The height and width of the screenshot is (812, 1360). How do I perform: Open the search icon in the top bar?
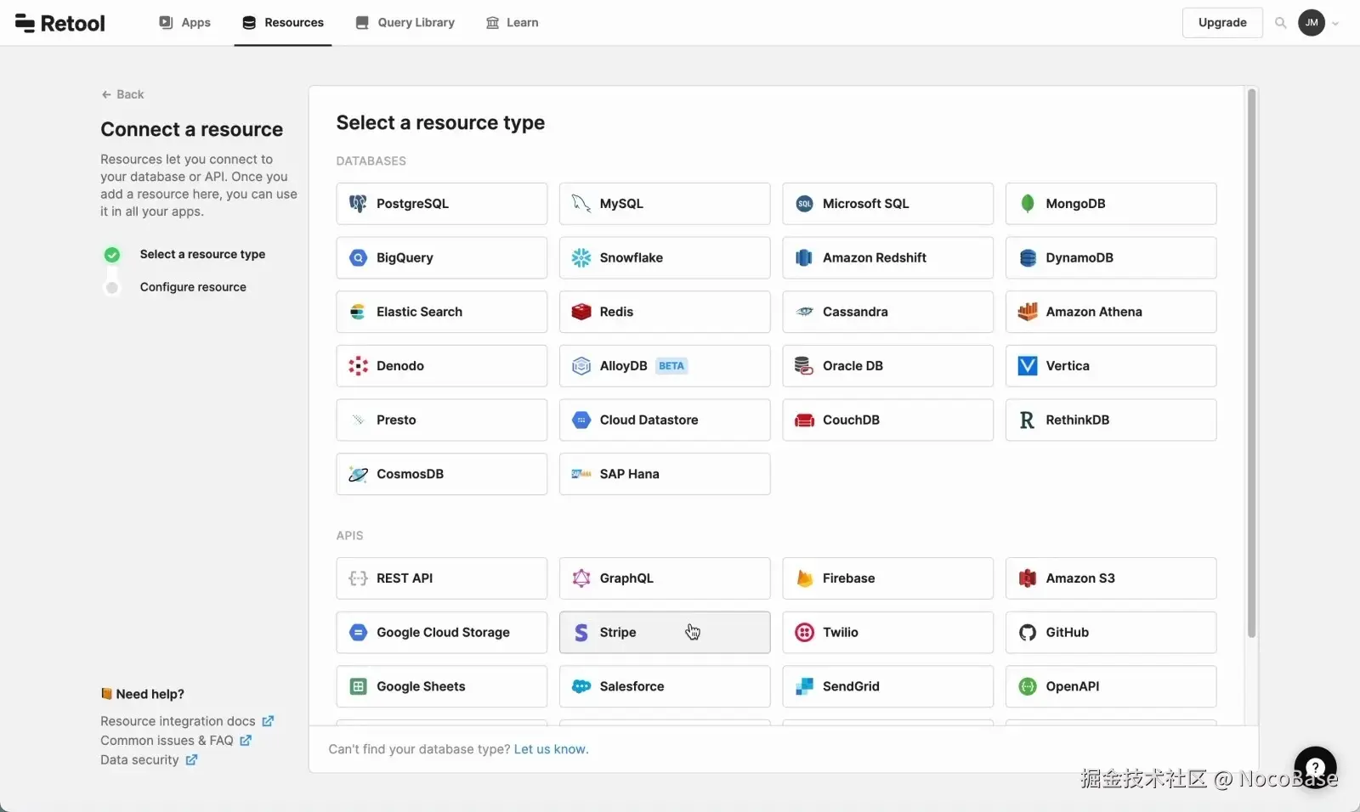tap(1280, 23)
